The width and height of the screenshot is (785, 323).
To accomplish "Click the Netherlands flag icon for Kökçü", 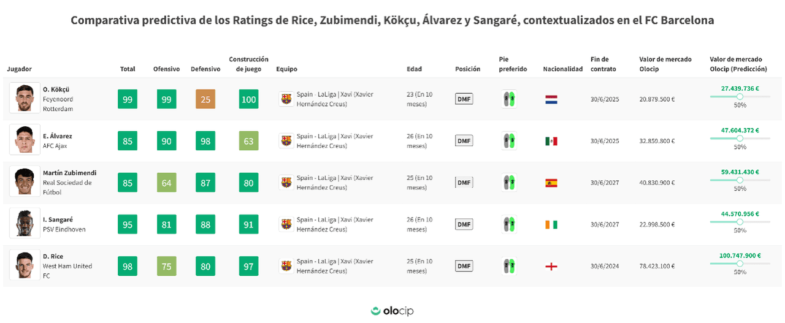I will (551, 99).
